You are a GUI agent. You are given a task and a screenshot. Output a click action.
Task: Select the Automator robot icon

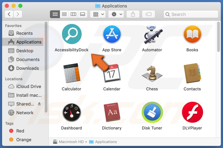tap(152, 34)
